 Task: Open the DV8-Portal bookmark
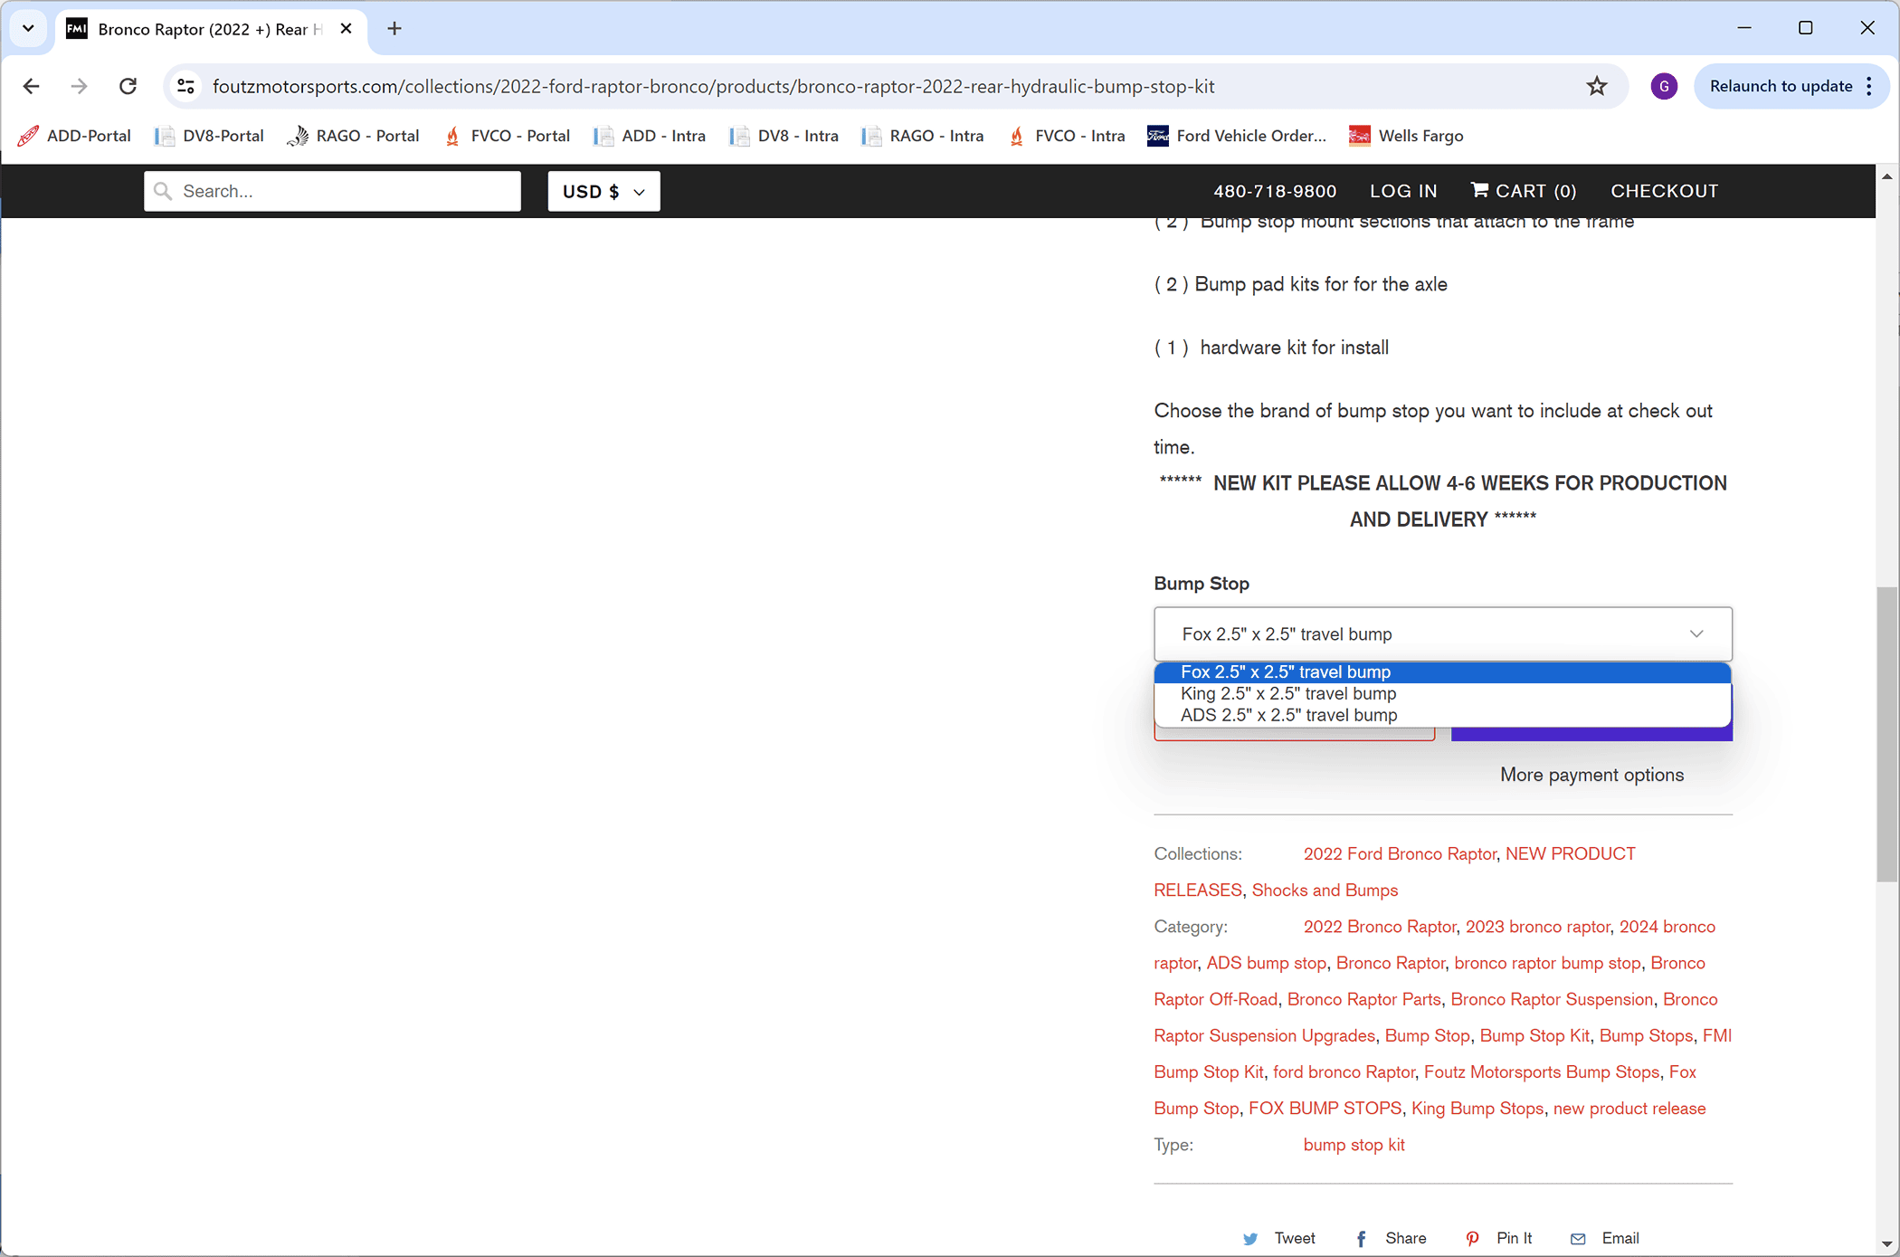pyautogui.click(x=210, y=136)
